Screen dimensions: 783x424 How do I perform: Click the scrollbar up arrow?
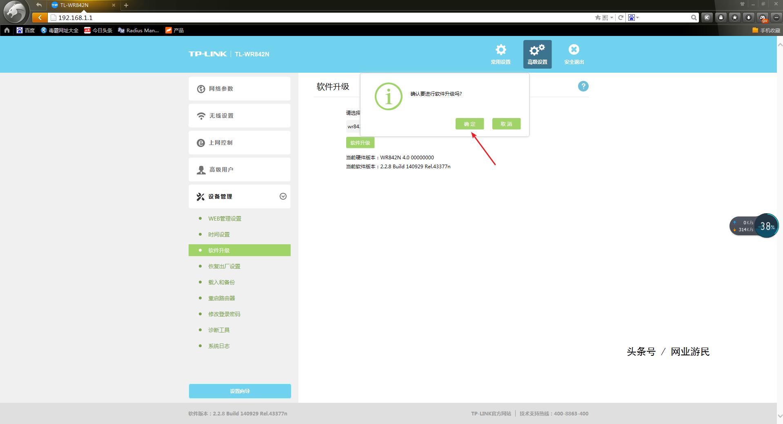click(780, 44)
